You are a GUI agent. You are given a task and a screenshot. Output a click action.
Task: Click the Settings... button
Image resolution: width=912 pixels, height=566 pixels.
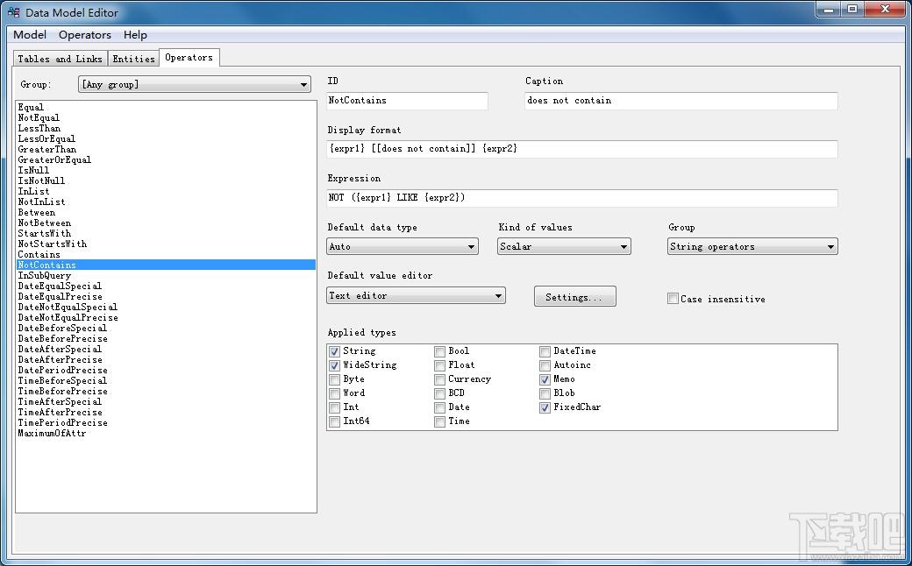pyautogui.click(x=574, y=297)
